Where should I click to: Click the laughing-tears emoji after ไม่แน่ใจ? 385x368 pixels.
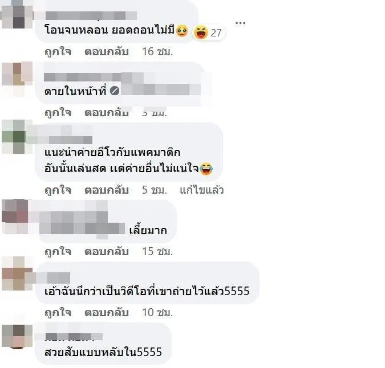tap(206, 169)
